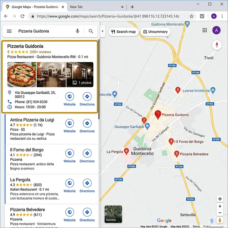Image resolution: width=228 pixels, height=228 pixels.
Task: Open the Google apps grid icon
Action: (204, 30)
